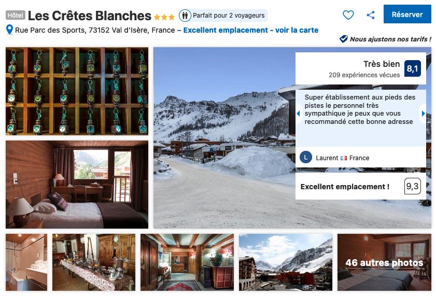Open the breakfast buffet table photo
The width and height of the screenshot is (436, 296).
[x=94, y=262]
